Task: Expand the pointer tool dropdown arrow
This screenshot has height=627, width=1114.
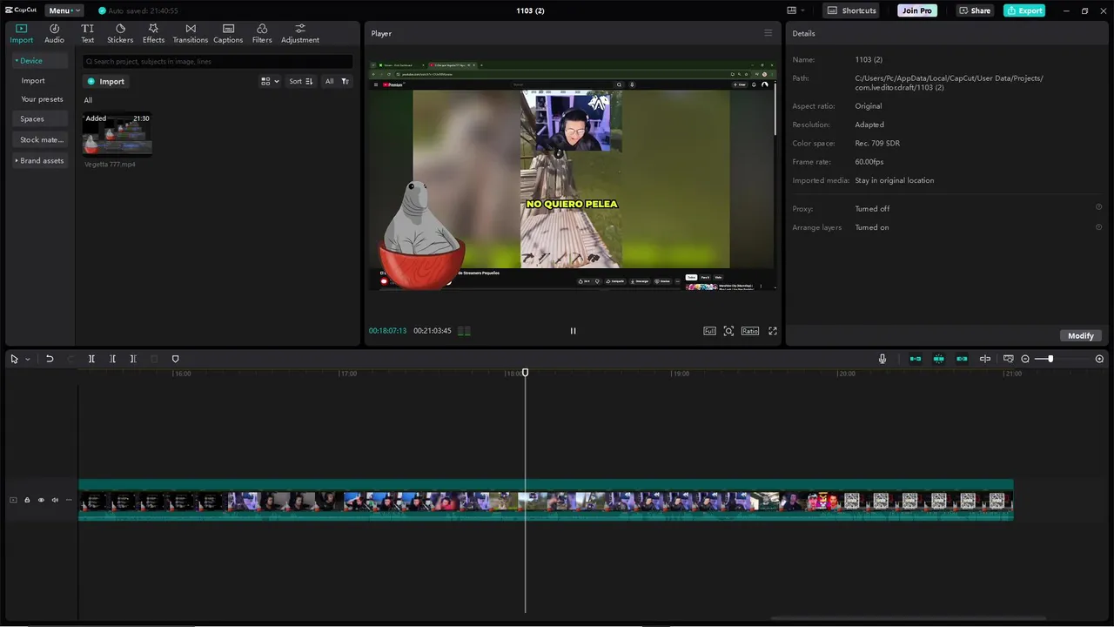Action: pyautogui.click(x=28, y=359)
